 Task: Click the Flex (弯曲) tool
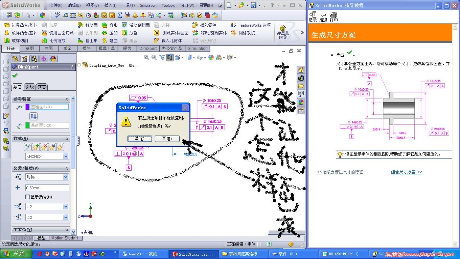click(x=110, y=40)
